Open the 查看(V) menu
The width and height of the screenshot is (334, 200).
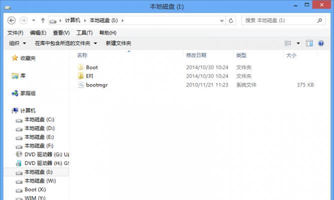tap(61, 33)
